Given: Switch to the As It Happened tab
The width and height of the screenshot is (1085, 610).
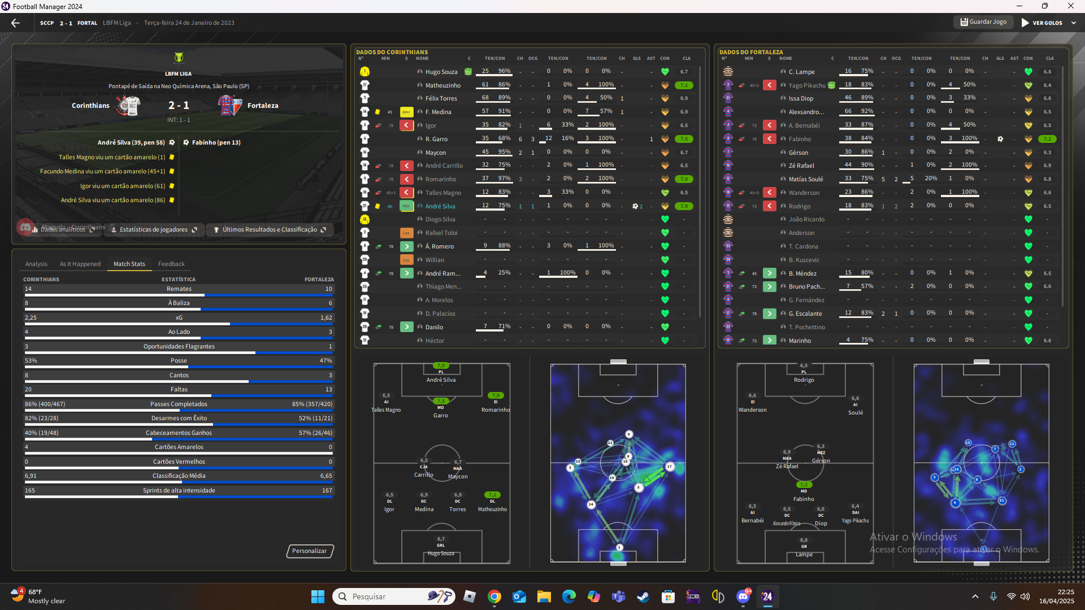Looking at the screenshot, I should 80,264.
